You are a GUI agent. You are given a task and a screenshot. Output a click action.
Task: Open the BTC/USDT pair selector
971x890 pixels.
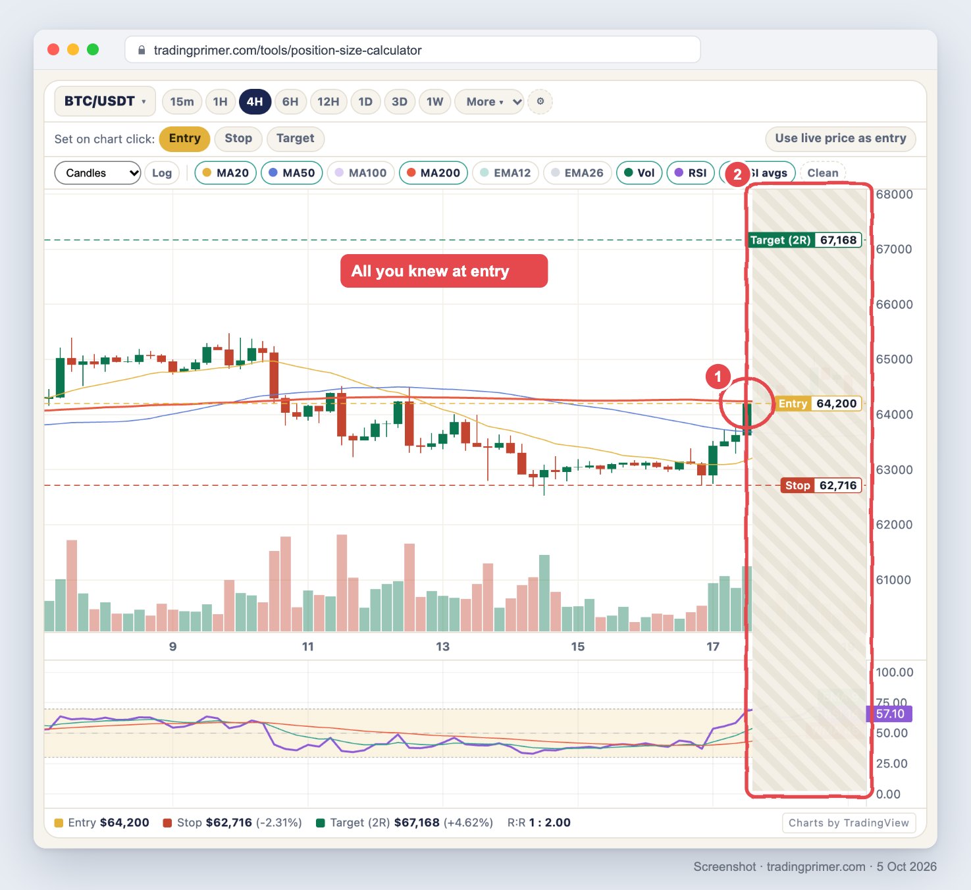pos(105,101)
